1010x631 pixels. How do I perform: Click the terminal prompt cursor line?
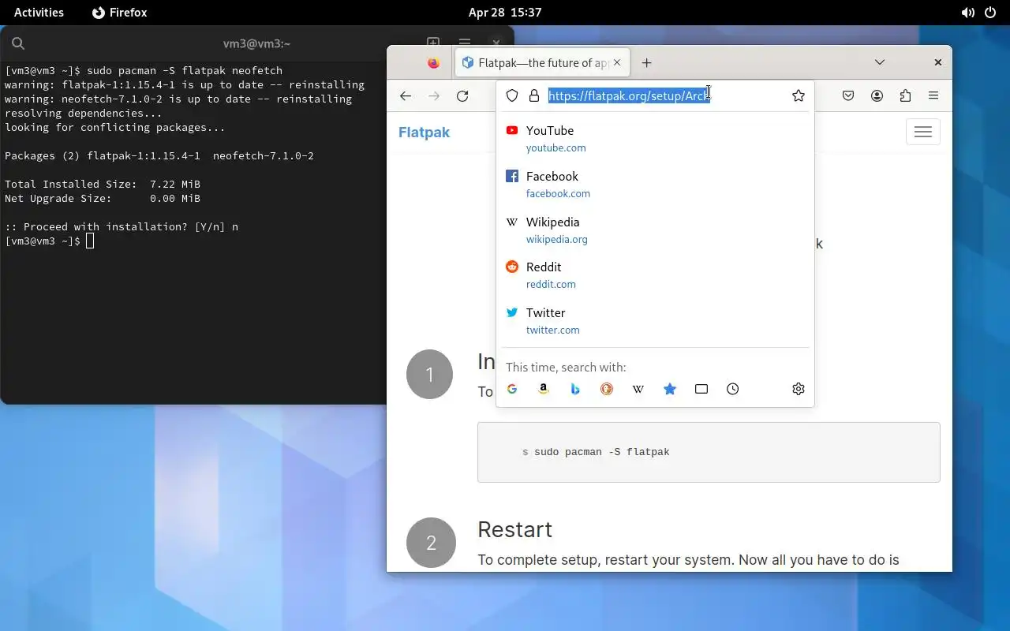[x=49, y=241]
